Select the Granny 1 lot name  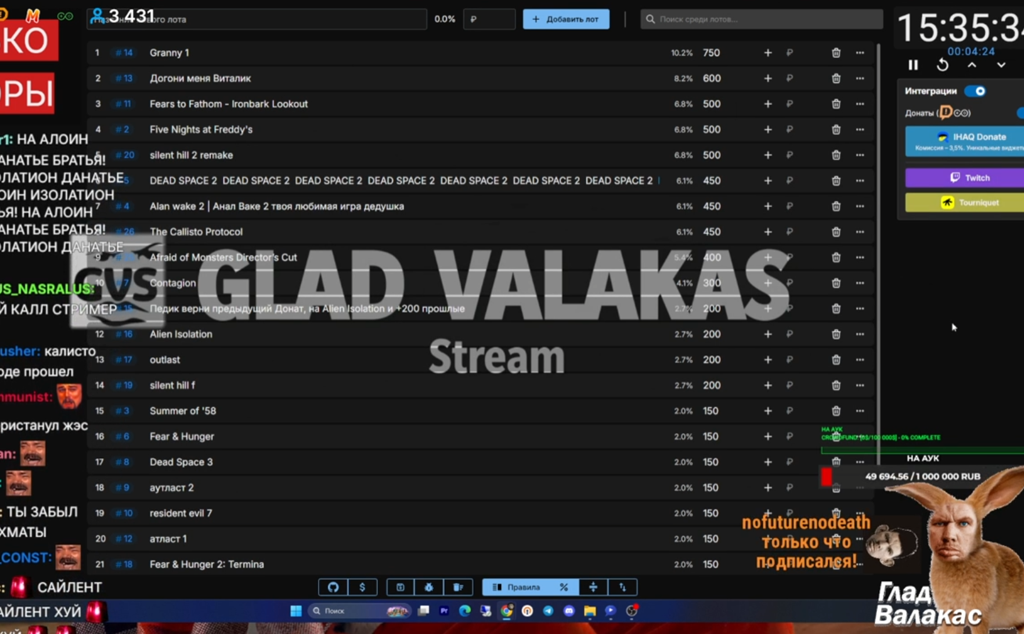(169, 53)
